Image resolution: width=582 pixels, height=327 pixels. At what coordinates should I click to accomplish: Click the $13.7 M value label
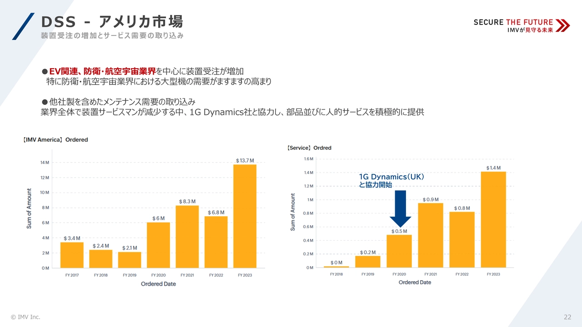(245, 161)
